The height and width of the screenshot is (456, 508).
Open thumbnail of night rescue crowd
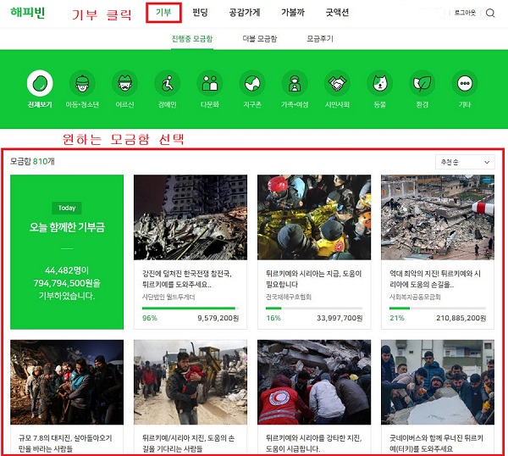67,382
